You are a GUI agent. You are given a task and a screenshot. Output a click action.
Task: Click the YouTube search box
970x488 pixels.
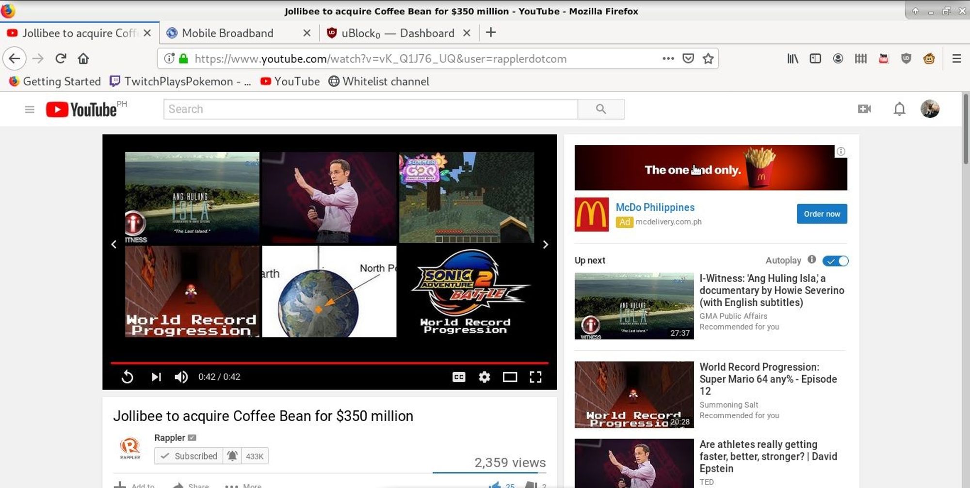pyautogui.click(x=371, y=109)
